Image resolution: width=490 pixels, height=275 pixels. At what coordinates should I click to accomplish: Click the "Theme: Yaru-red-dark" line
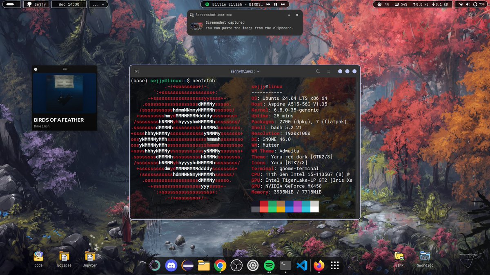pos(292,157)
